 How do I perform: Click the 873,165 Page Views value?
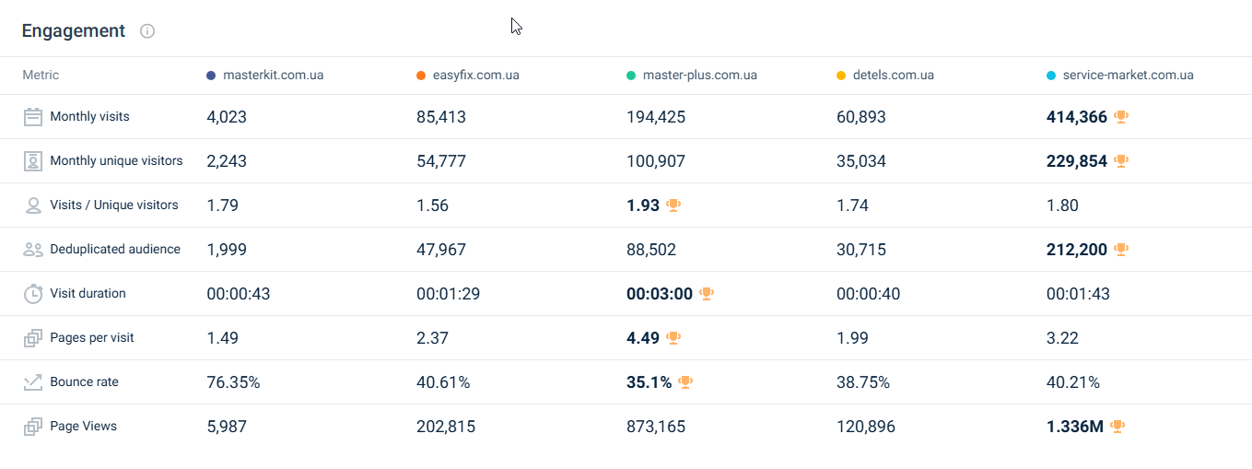pyautogui.click(x=656, y=427)
